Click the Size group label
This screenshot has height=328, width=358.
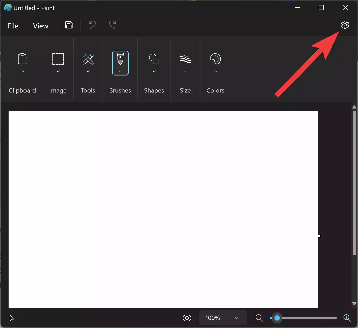[x=185, y=90]
